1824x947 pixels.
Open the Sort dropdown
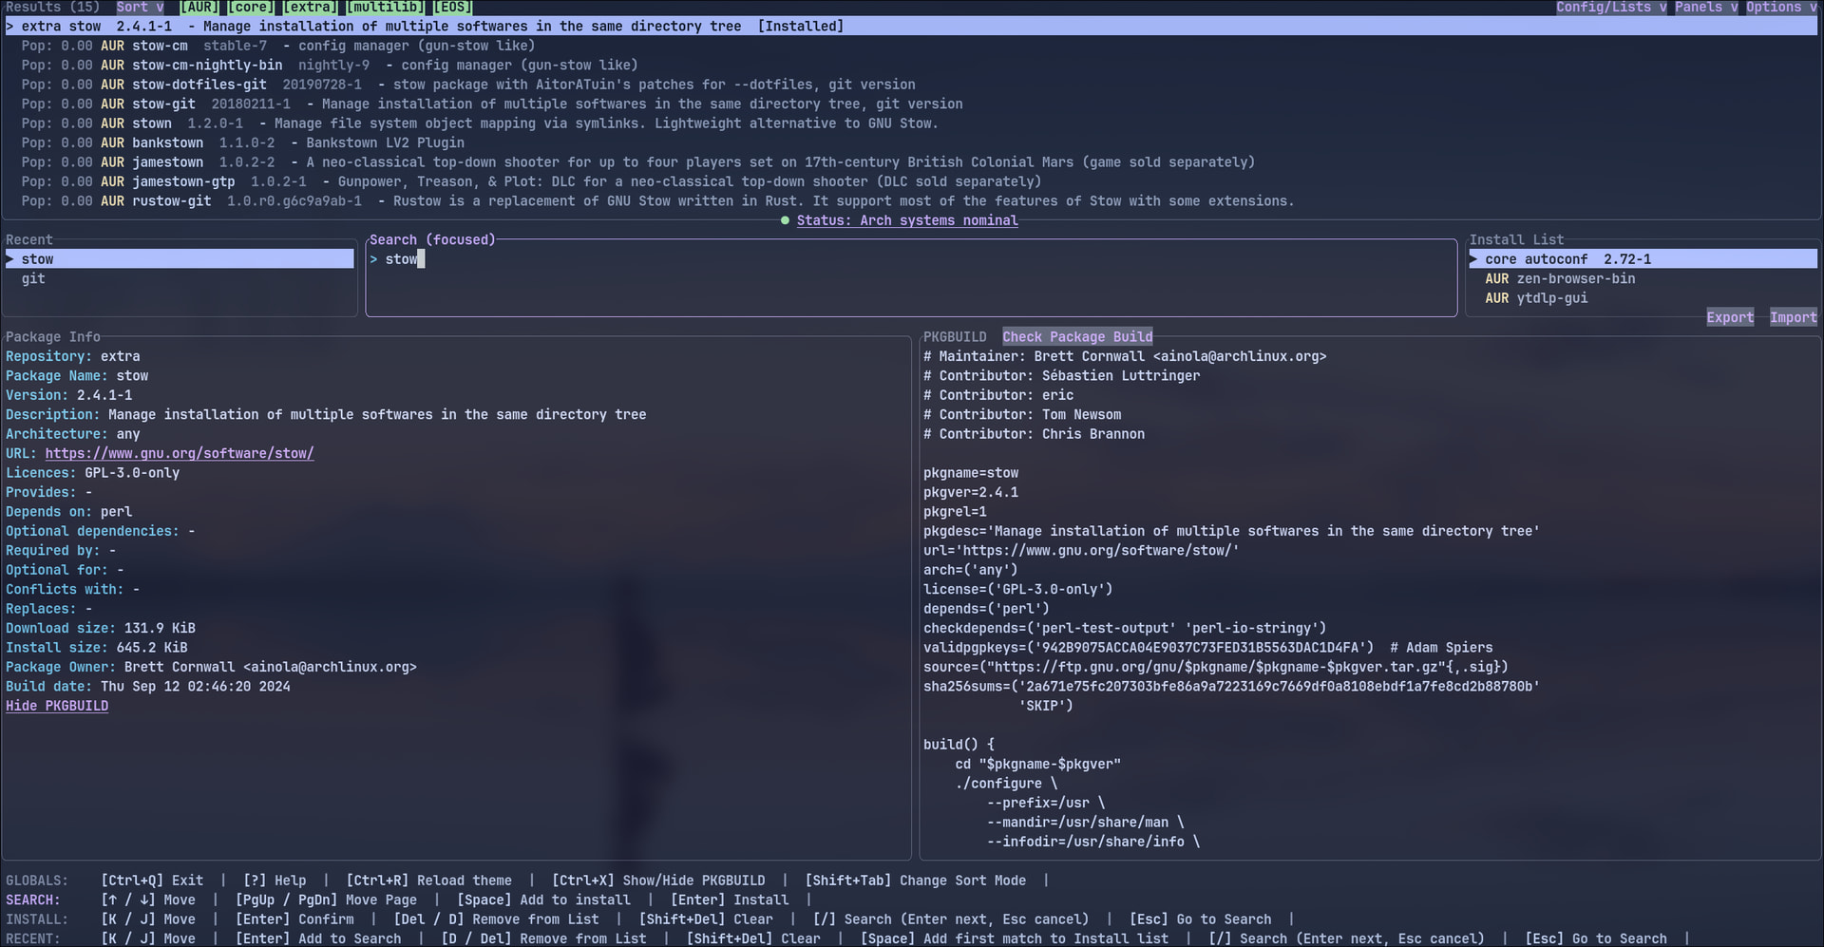tap(140, 8)
